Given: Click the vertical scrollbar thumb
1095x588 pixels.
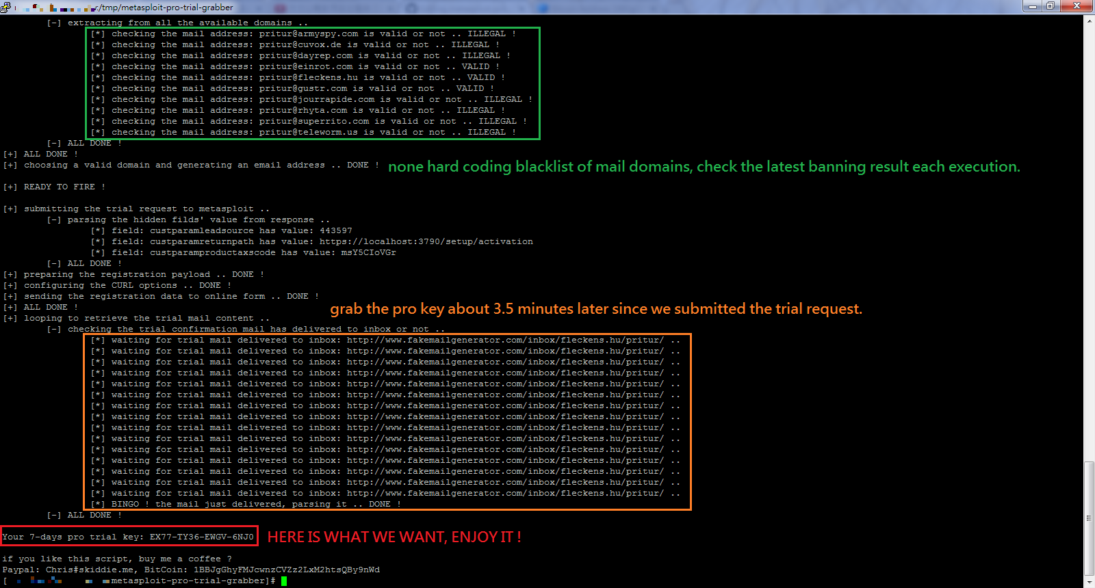Looking at the screenshot, I should pyautogui.click(x=1089, y=519).
